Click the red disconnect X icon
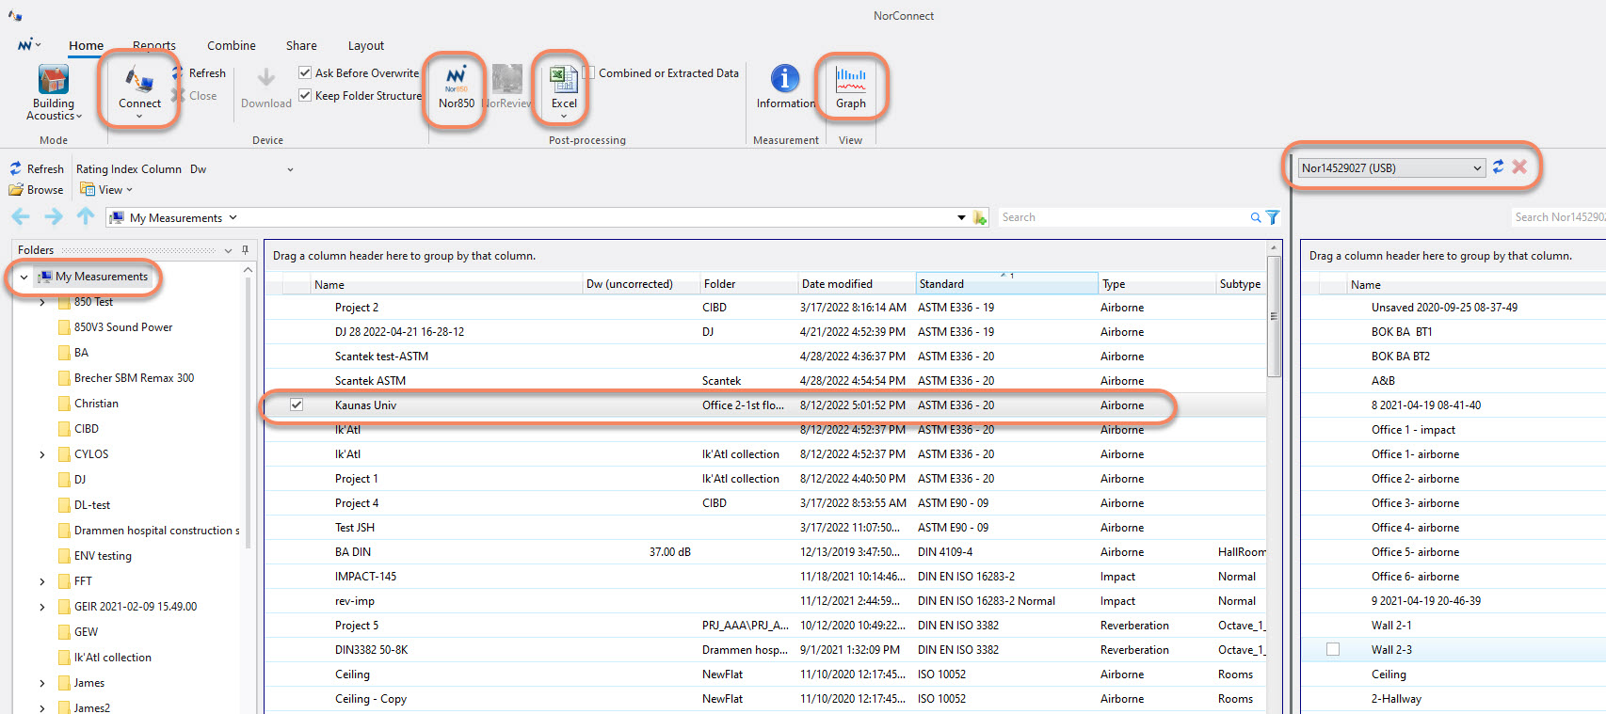Screen dimensions: 1606x714 (x=1519, y=167)
